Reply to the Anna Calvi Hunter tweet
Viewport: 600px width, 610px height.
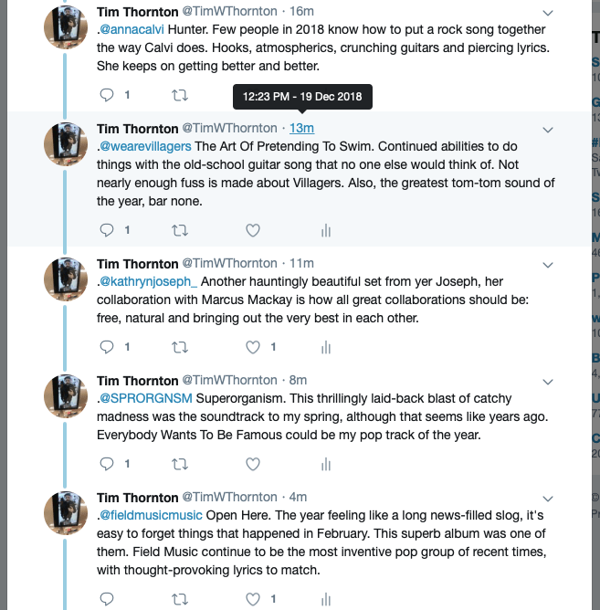click(107, 94)
